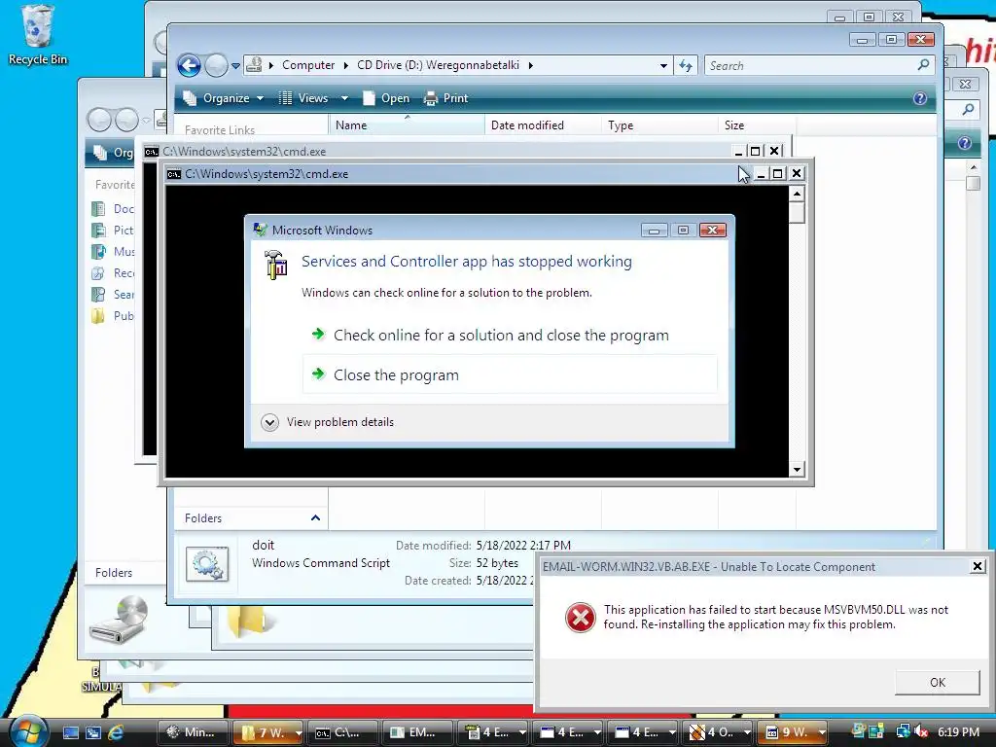This screenshot has height=747, width=996.
Task: Open the 7 W... explorer taskbar group
Action: point(268,732)
